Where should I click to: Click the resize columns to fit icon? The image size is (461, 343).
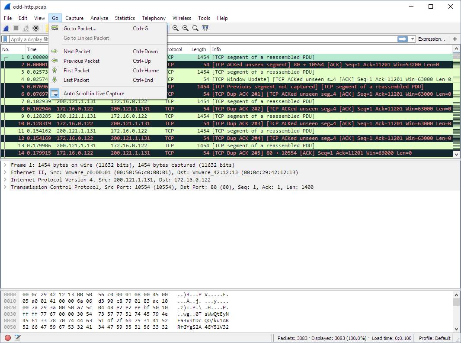coord(205,28)
